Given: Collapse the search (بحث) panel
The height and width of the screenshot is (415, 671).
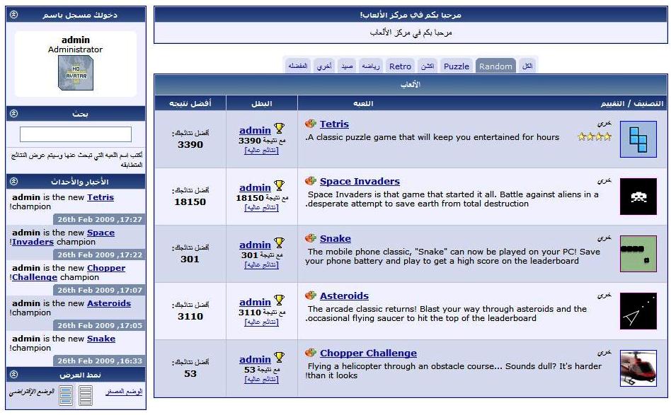Looking at the screenshot, I should point(15,114).
